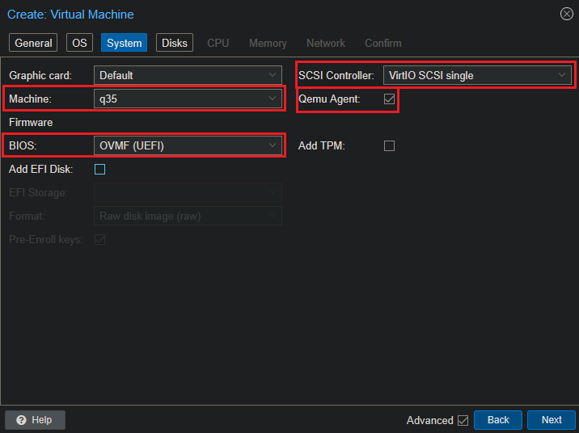Image resolution: width=579 pixels, height=433 pixels.
Task: Go to the Disks tab
Action: 174,43
